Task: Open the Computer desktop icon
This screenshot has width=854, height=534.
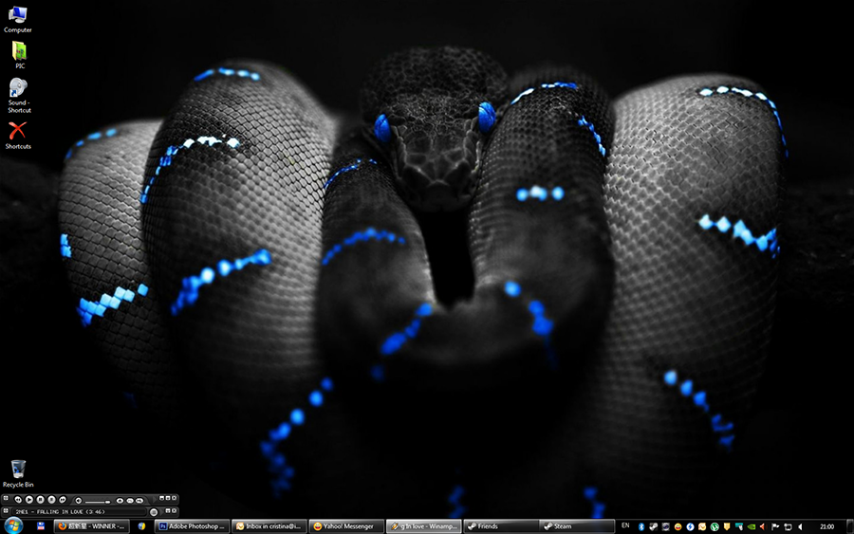Action: (17, 19)
